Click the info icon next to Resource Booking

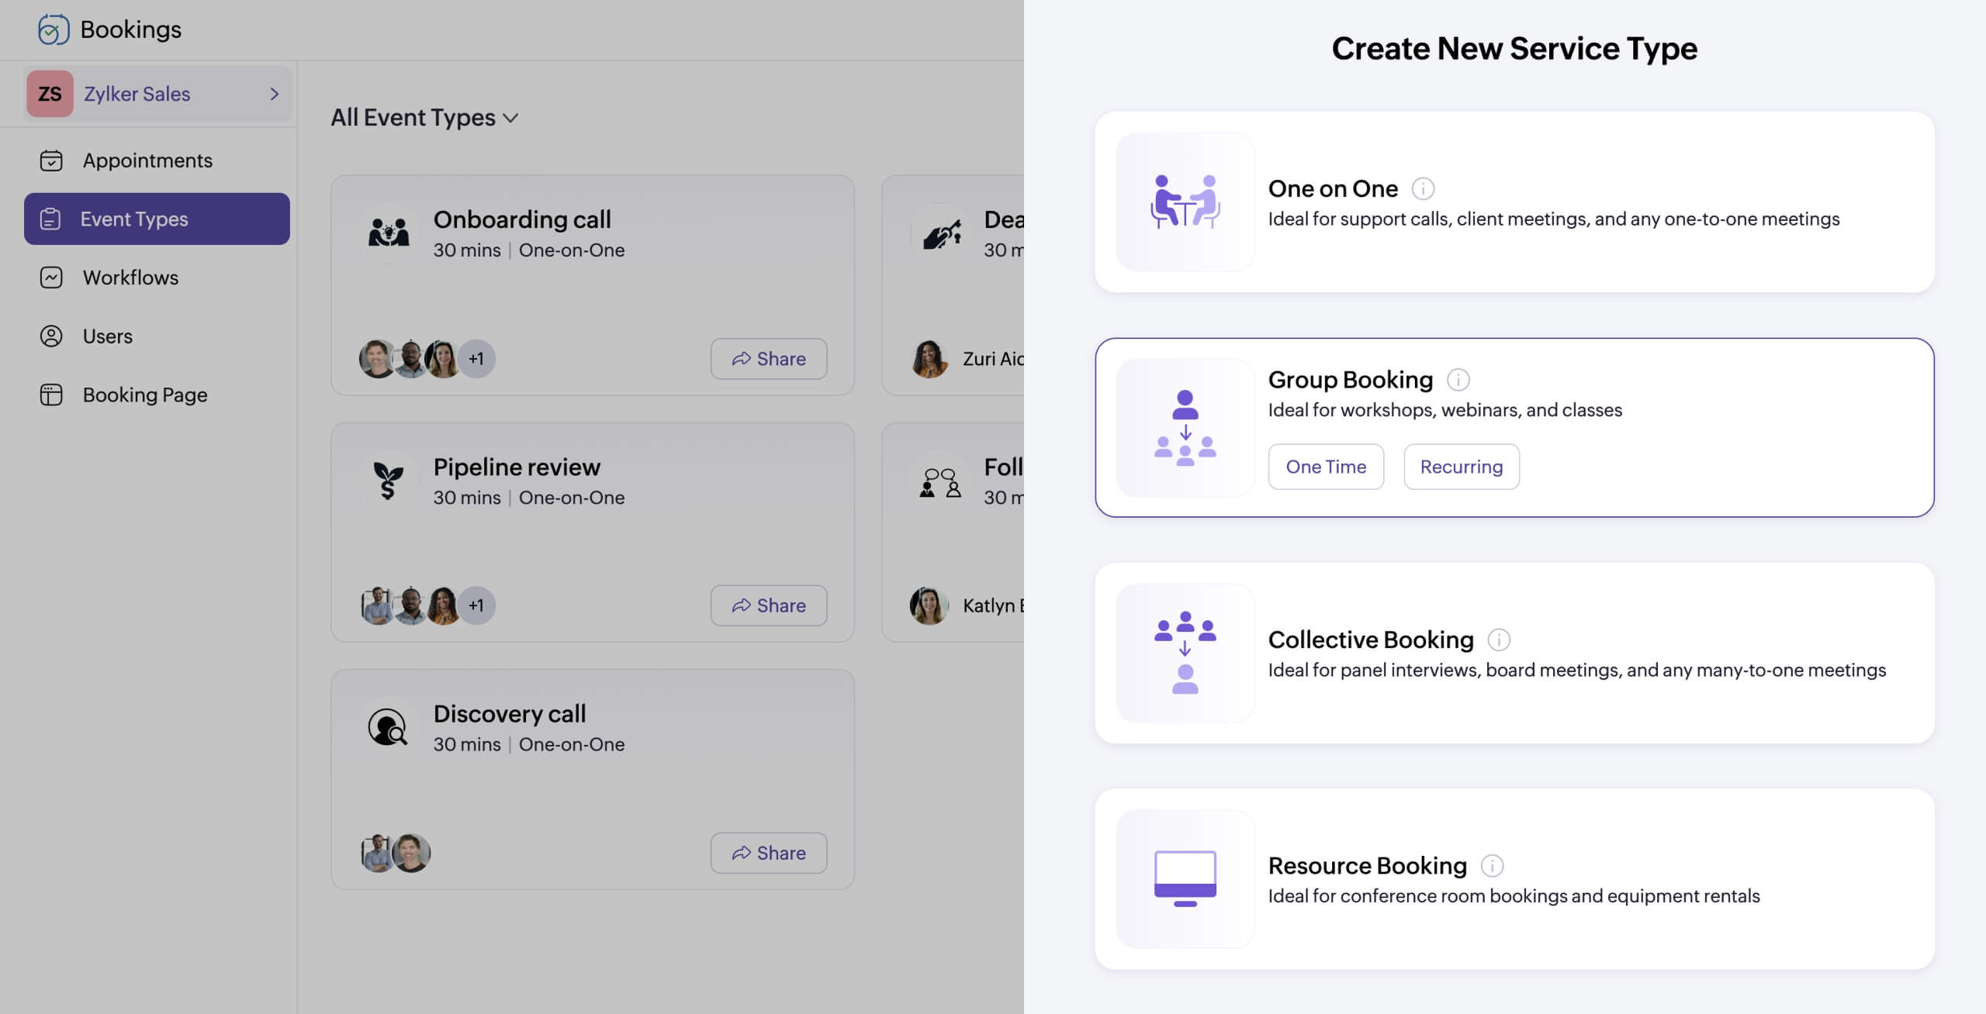[1491, 865]
